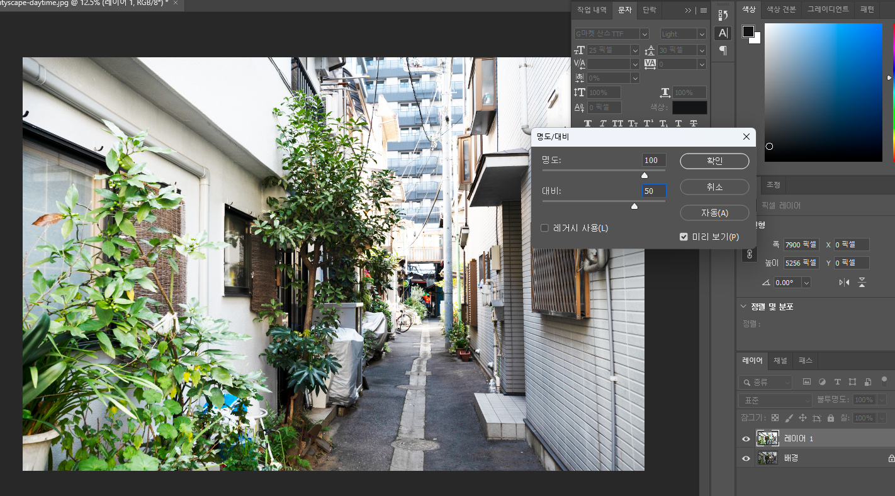Click the link width and height chain icon
895x496 pixels.
pyautogui.click(x=749, y=254)
